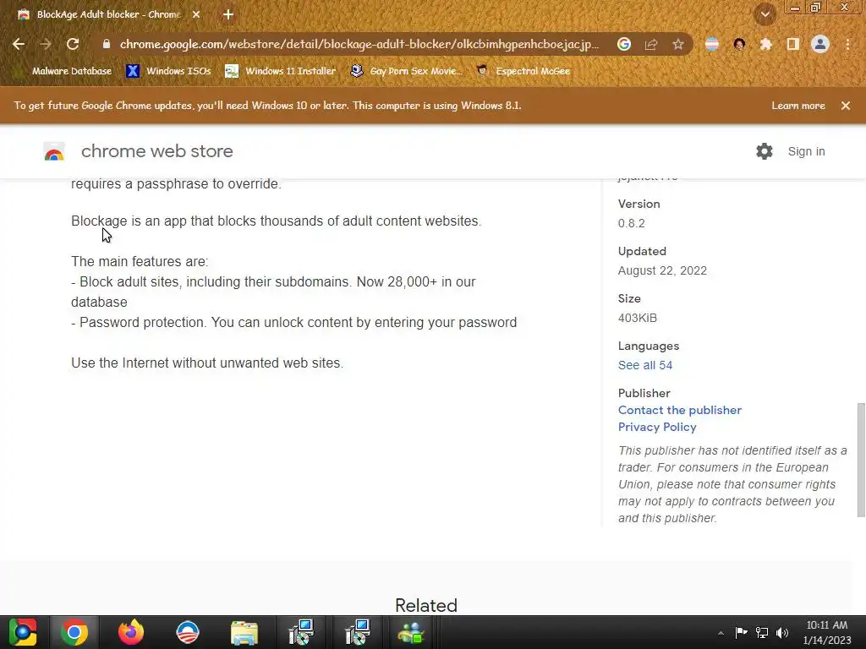Open the tab search dropdown arrow

point(765,14)
